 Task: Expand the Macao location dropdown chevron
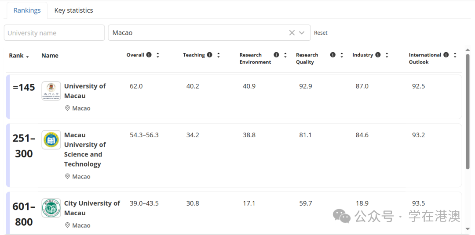pos(302,33)
